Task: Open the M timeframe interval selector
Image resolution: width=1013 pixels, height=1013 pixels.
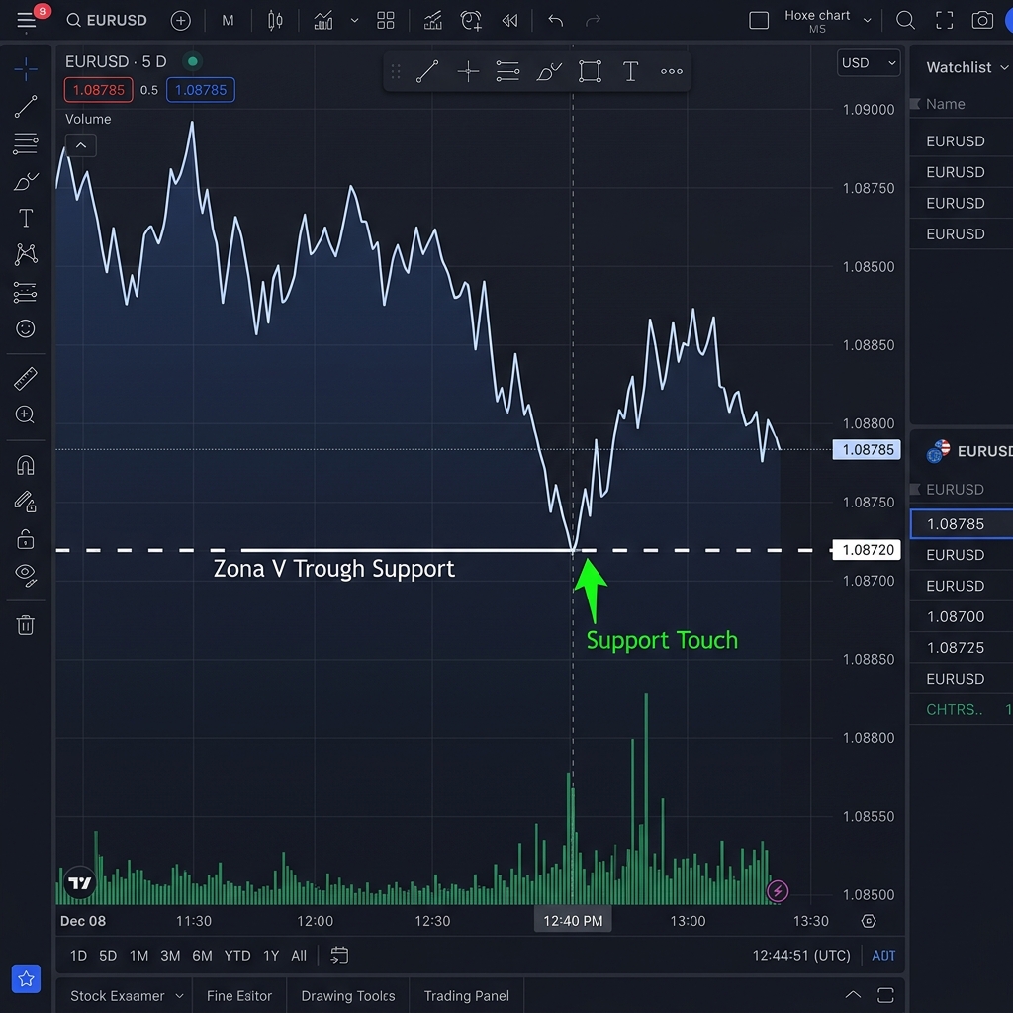Action: (228, 21)
